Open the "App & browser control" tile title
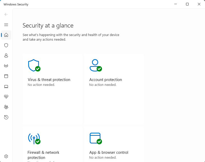 coord(109,152)
